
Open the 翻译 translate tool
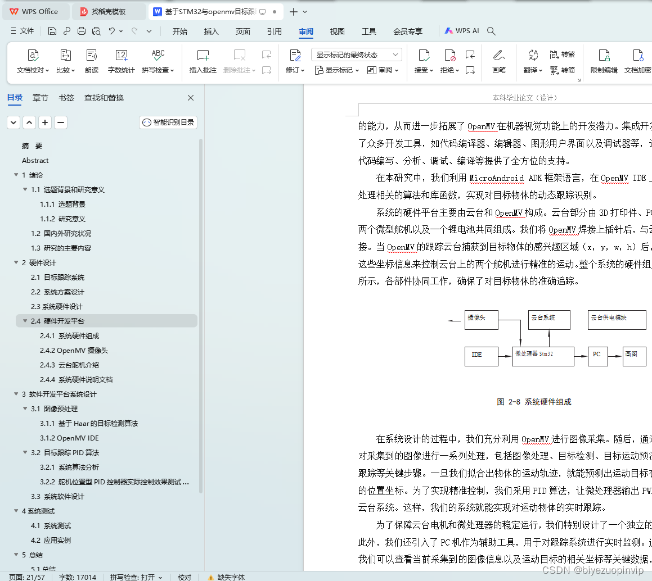click(533, 61)
